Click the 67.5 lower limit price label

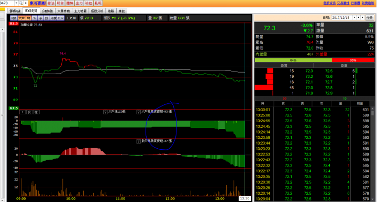(14, 108)
